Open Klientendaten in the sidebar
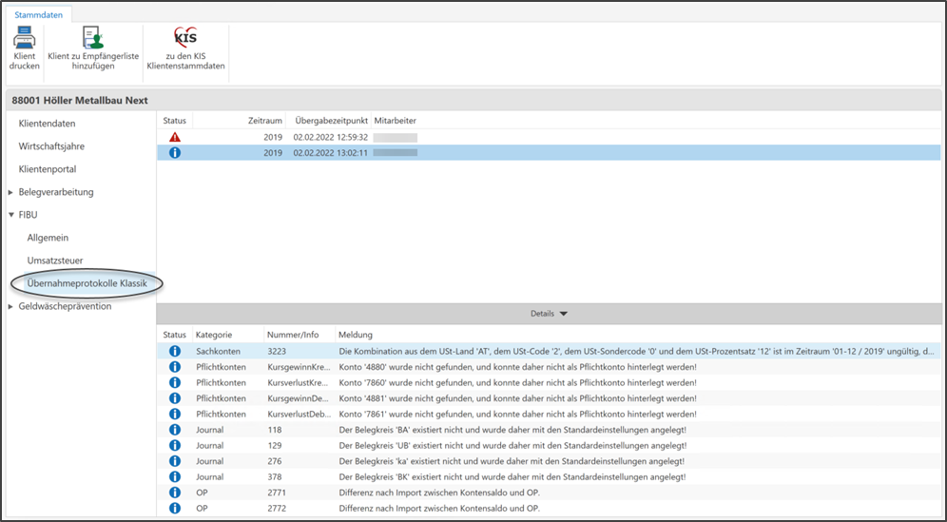This screenshot has height=522, width=947. (x=47, y=124)
